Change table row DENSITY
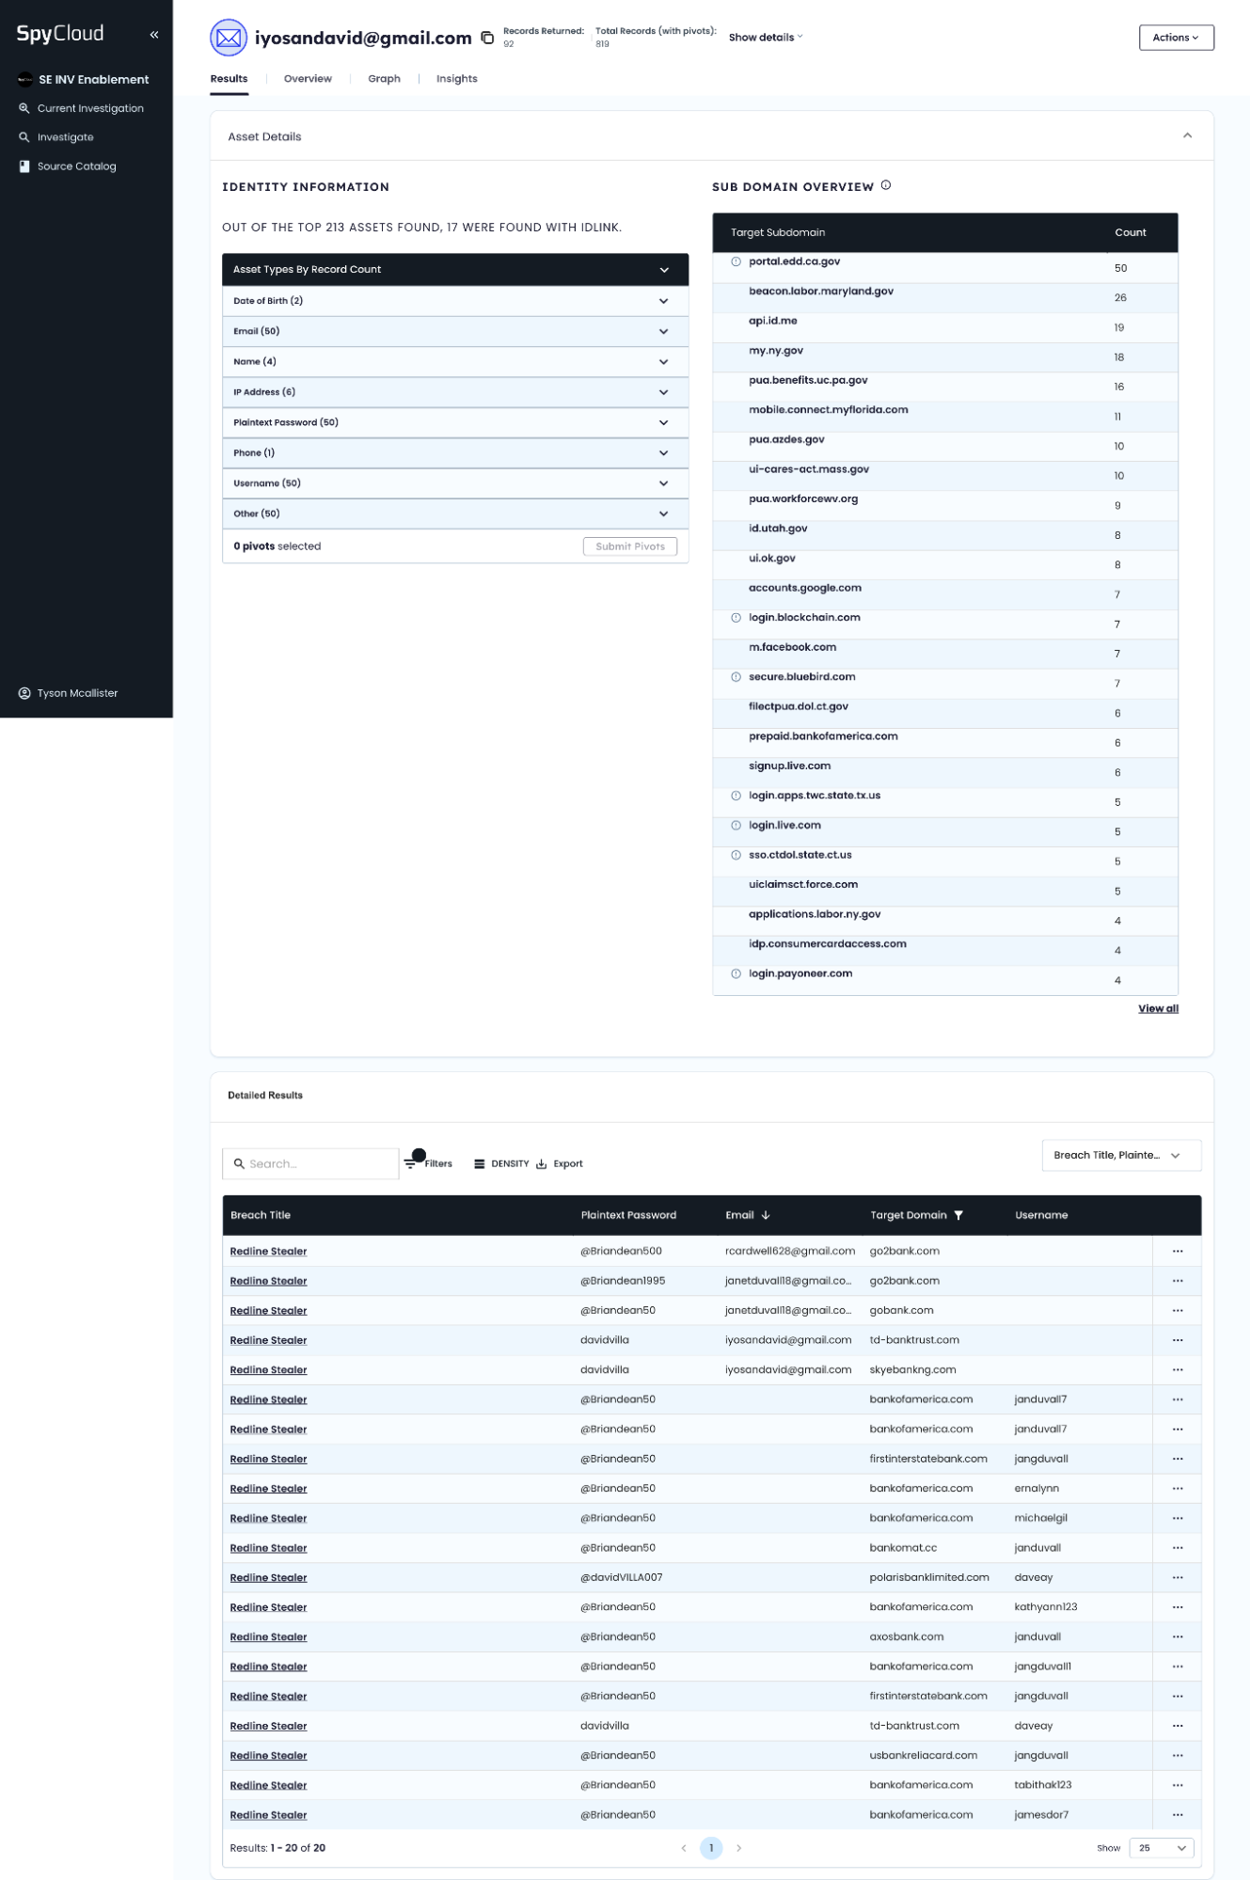The image size is (1251, 1880). [501, 1163]
